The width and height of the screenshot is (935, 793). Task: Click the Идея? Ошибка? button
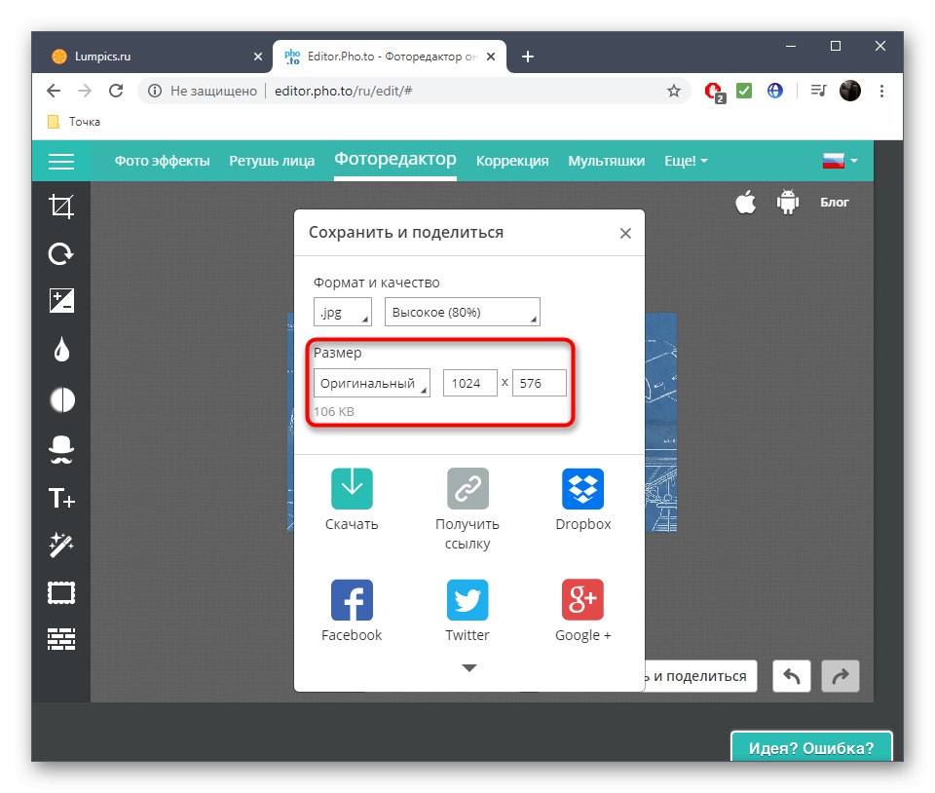point(811,747)
